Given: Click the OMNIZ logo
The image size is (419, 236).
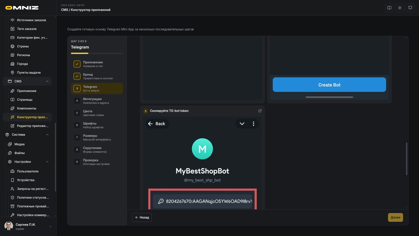Looking at the screenshot, I should [22, 8].
